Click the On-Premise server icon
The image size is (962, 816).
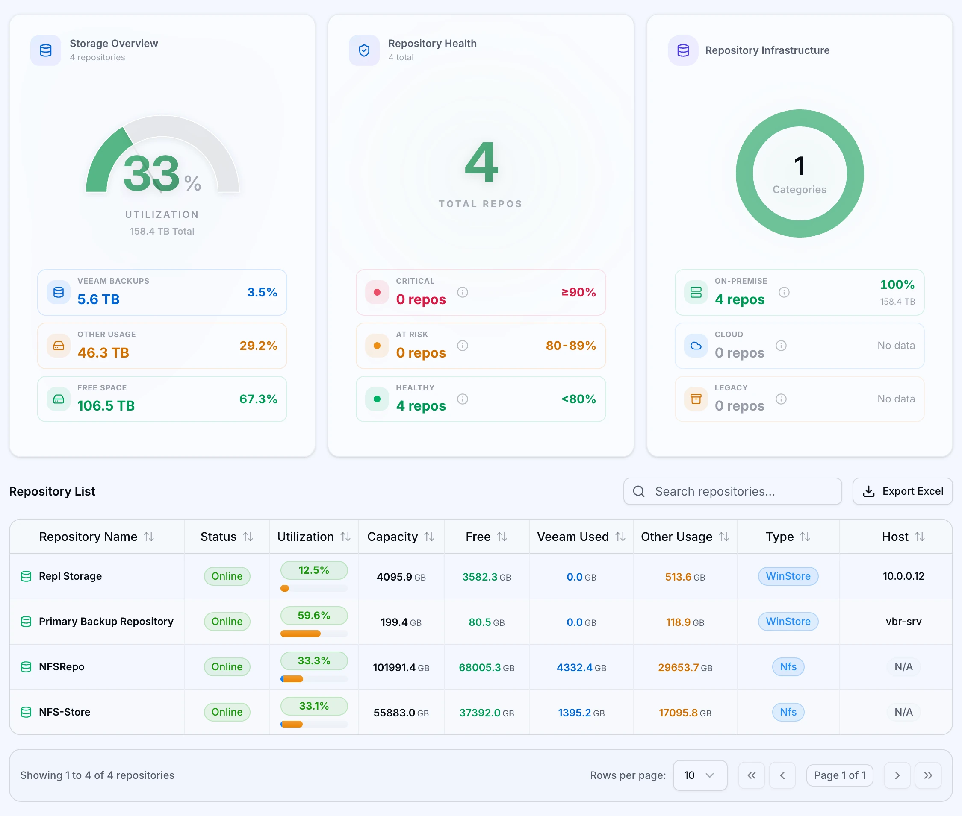[696, 292]
